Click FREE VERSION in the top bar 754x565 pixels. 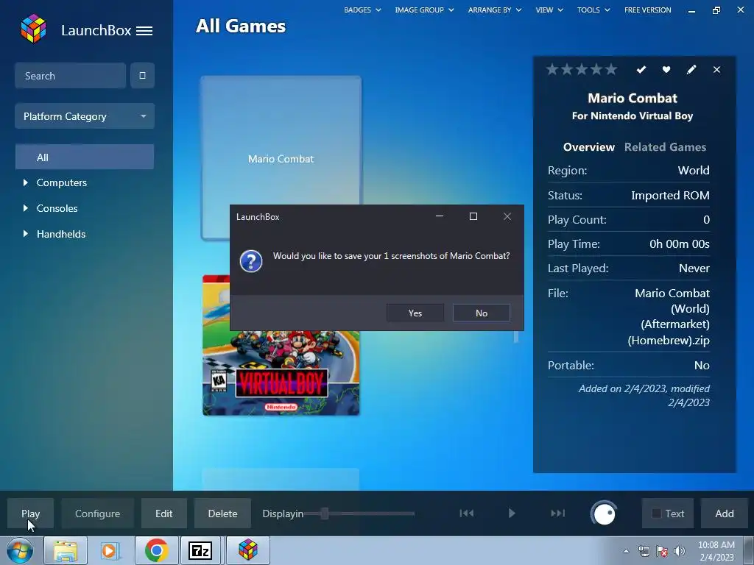pyautogui.click(x=648, y=10)
